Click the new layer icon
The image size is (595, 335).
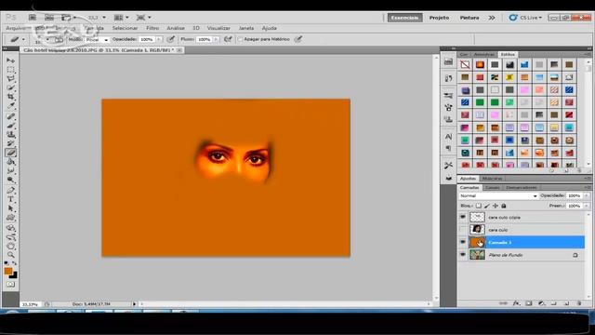(x=566, y=303)
